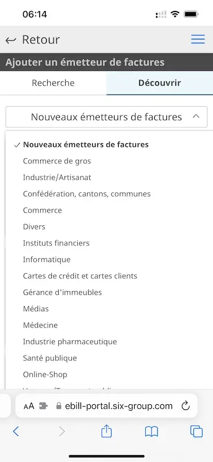This screenshot has height=462, width=213.
Task: Open Safari bookmarks book icon
Action: pos(151,431)
